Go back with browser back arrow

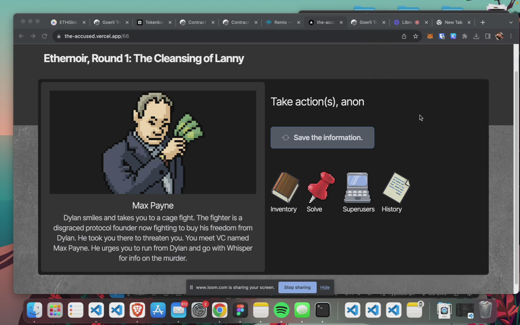point(21,36)
